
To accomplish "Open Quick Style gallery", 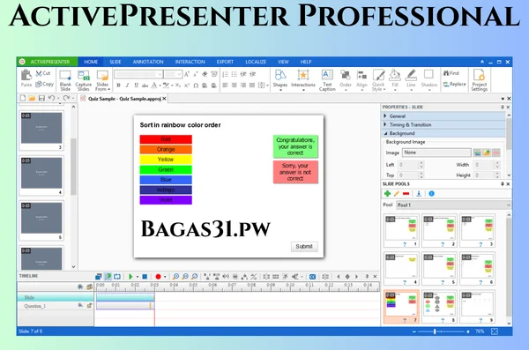I will (378, 80).
